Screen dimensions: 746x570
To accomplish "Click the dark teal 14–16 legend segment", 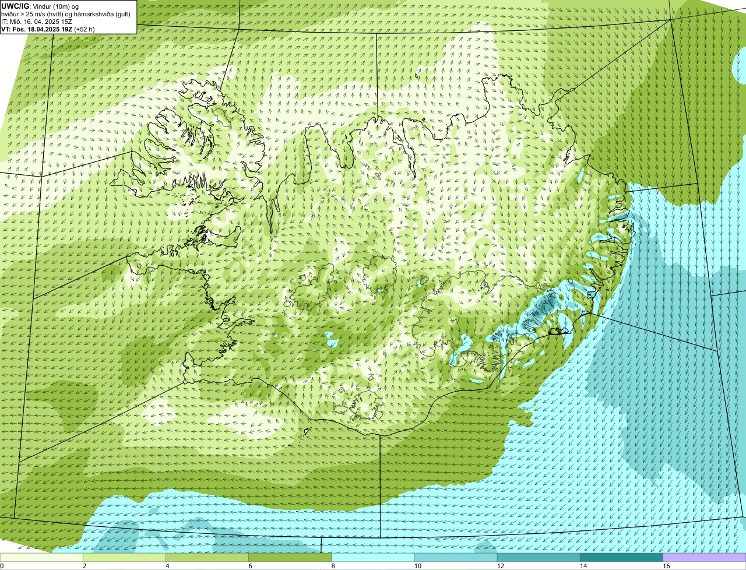I will pos(622,557).
